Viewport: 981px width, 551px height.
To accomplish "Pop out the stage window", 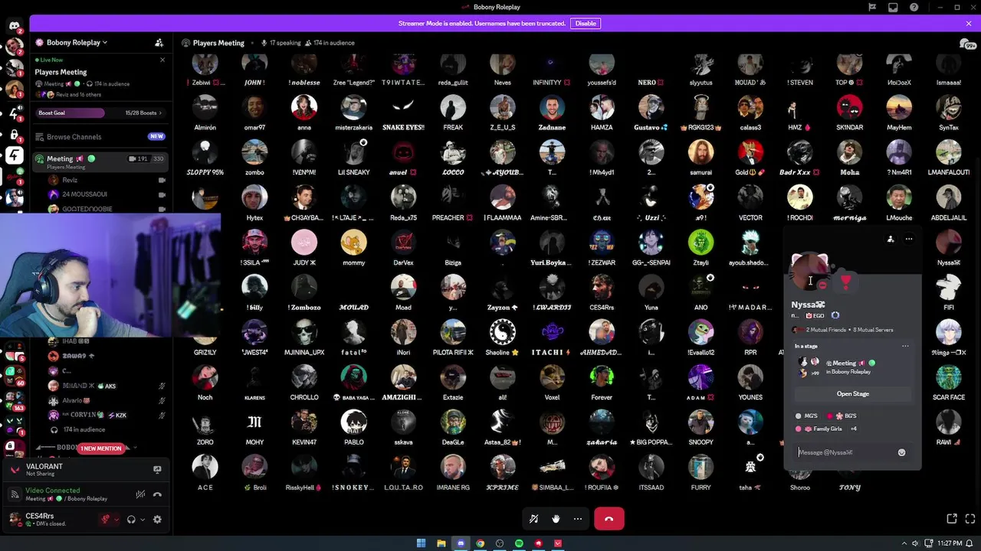I will [952, 519].
